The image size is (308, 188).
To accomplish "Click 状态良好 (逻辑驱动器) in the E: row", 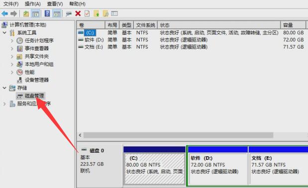I will (184, 47).
